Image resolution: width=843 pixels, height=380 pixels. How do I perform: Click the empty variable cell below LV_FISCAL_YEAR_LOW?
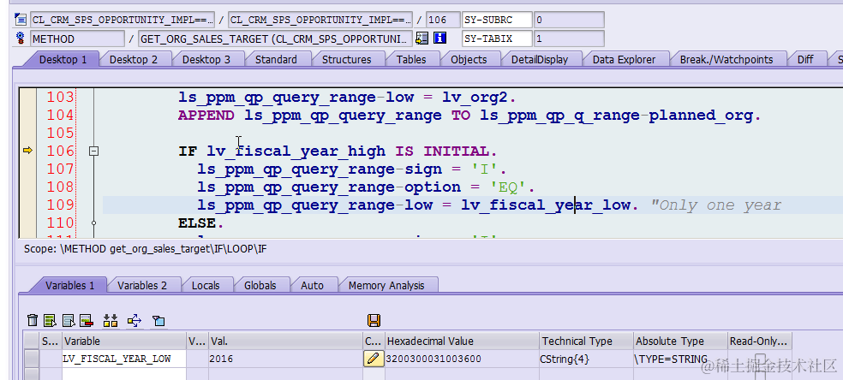coord(124,373)
